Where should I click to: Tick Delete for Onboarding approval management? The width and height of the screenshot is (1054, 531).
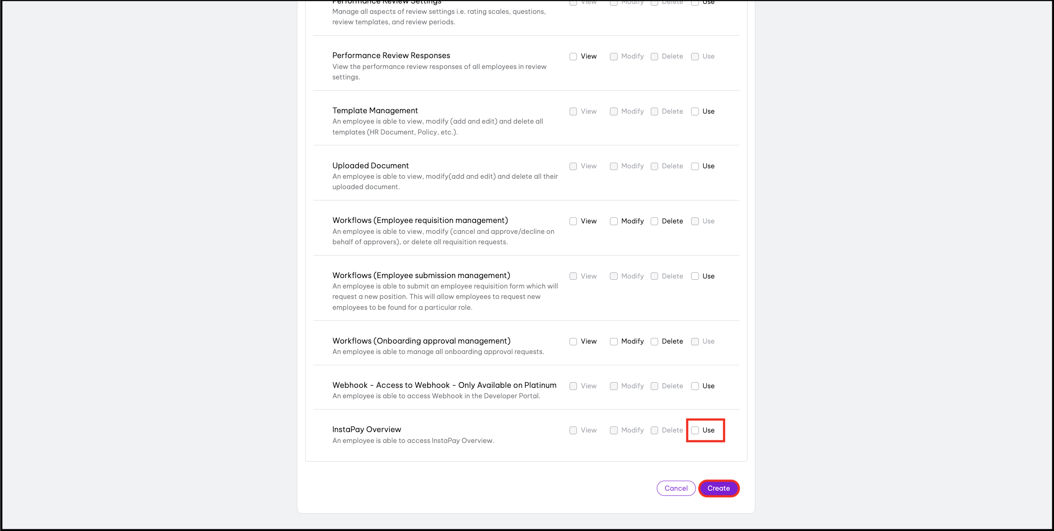coord(655,341)
